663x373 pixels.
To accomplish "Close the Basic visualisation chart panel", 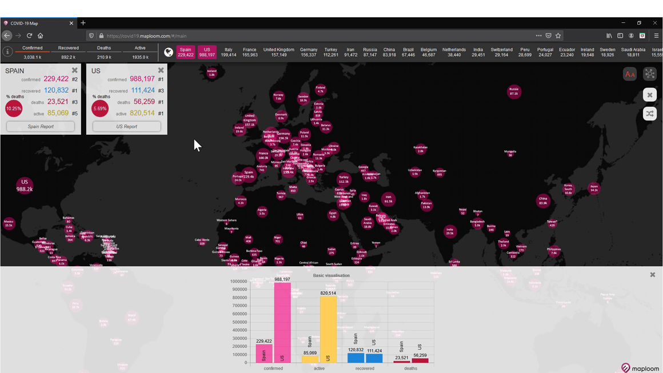I will click(x=652, y=275).
